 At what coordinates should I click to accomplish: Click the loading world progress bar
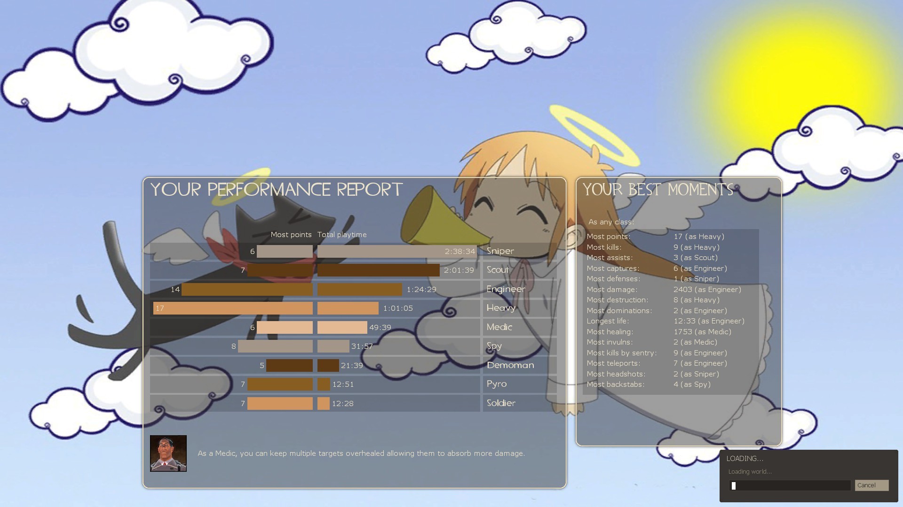point(790,485)
